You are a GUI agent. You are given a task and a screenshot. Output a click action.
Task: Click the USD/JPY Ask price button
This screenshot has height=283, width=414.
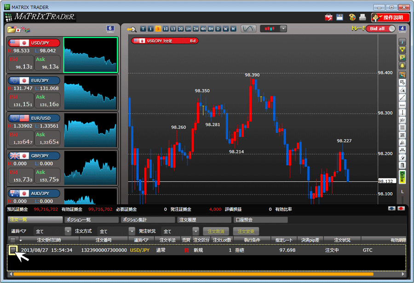tap(47, 63)
